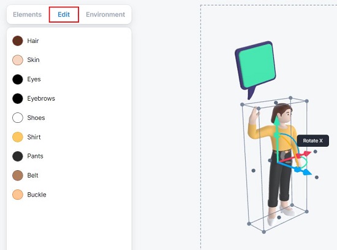This screenshot has width=337, height=250.
Task: Click the Eyebrows color swatch
Action: tap(18, 98)
